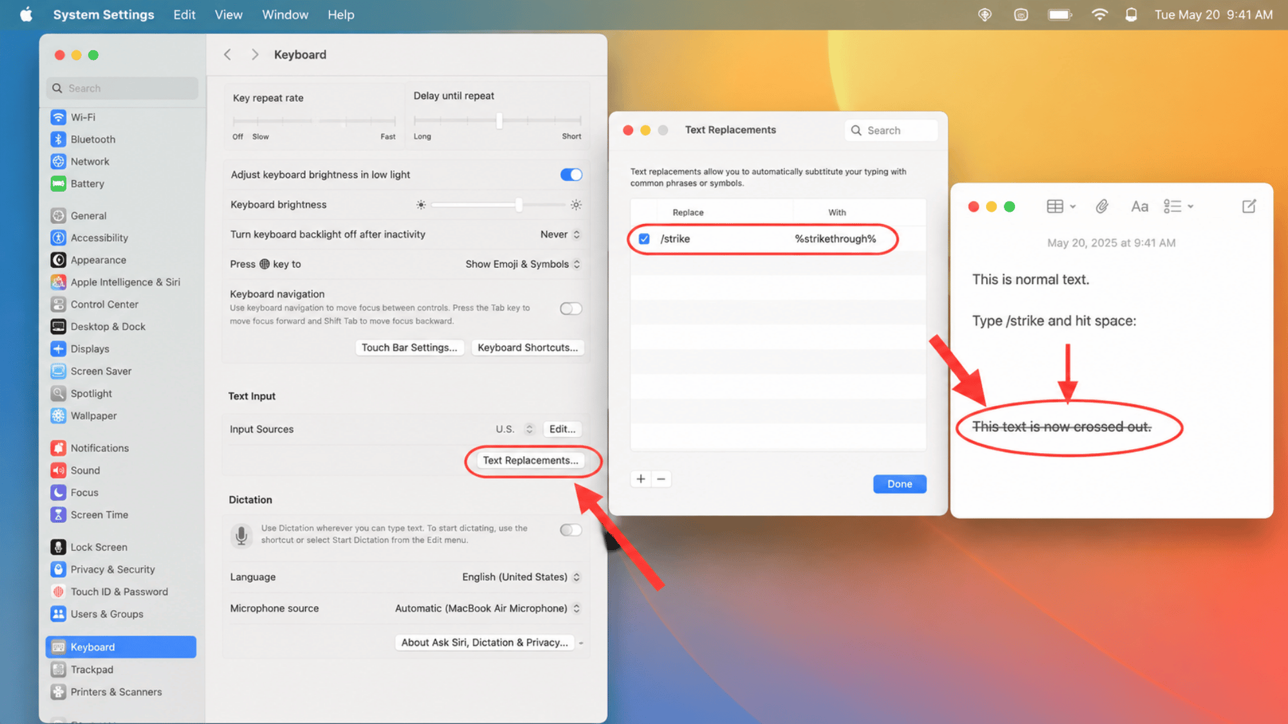Open the Edit menu
The width and height of the screenshot is (1288, 724).
(x=184, y=15)
